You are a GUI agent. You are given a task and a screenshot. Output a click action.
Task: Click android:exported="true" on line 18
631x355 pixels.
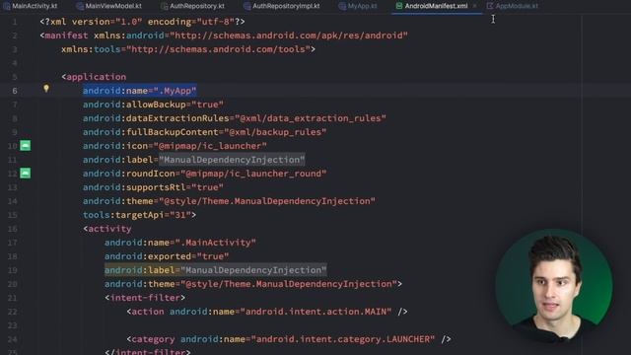point(167,256)
